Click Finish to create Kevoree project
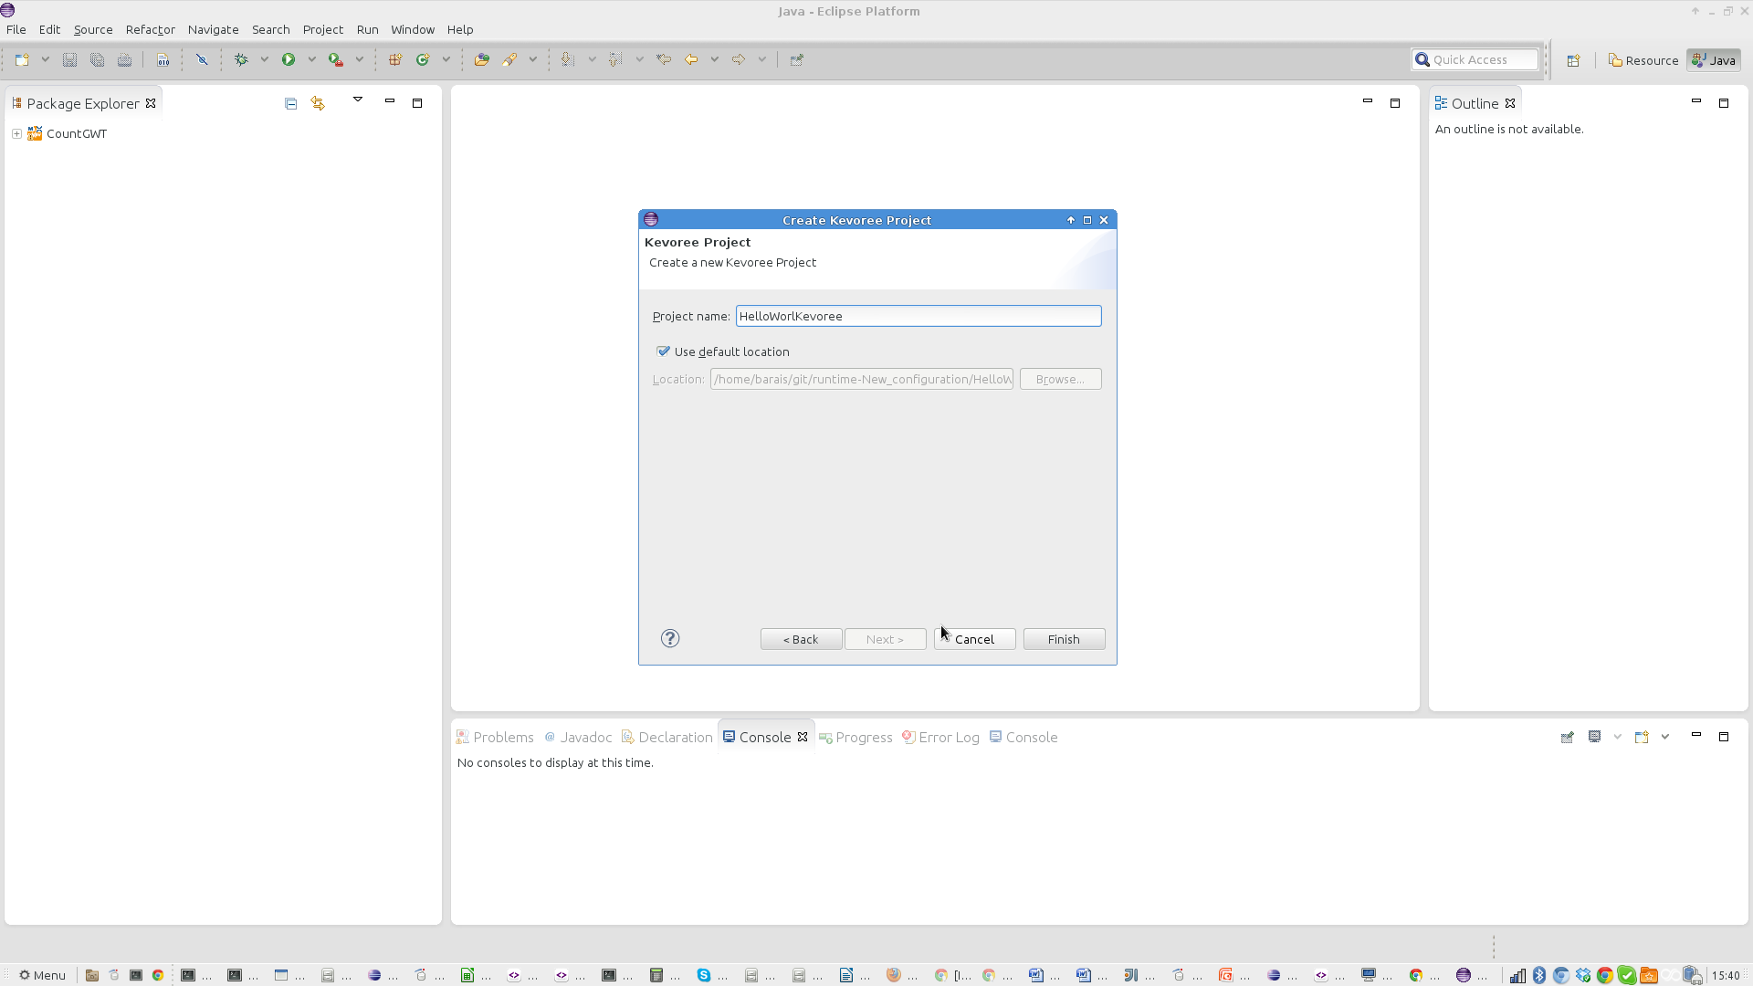The width and height of the screenshot is (1753, 986). pos(1064,639)
